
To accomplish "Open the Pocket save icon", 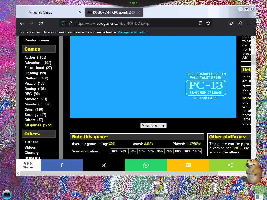I will click(x=231, y=23).
